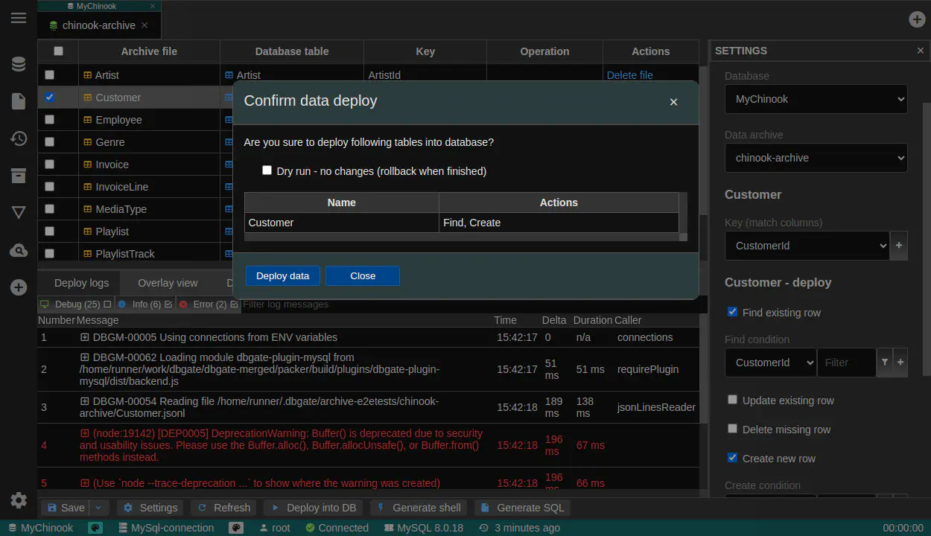
Task: Switch to the Deploy logs tab
Action: click(82, 283)
